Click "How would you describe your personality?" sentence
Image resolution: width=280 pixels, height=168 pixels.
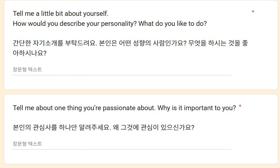tap(74, 24)
